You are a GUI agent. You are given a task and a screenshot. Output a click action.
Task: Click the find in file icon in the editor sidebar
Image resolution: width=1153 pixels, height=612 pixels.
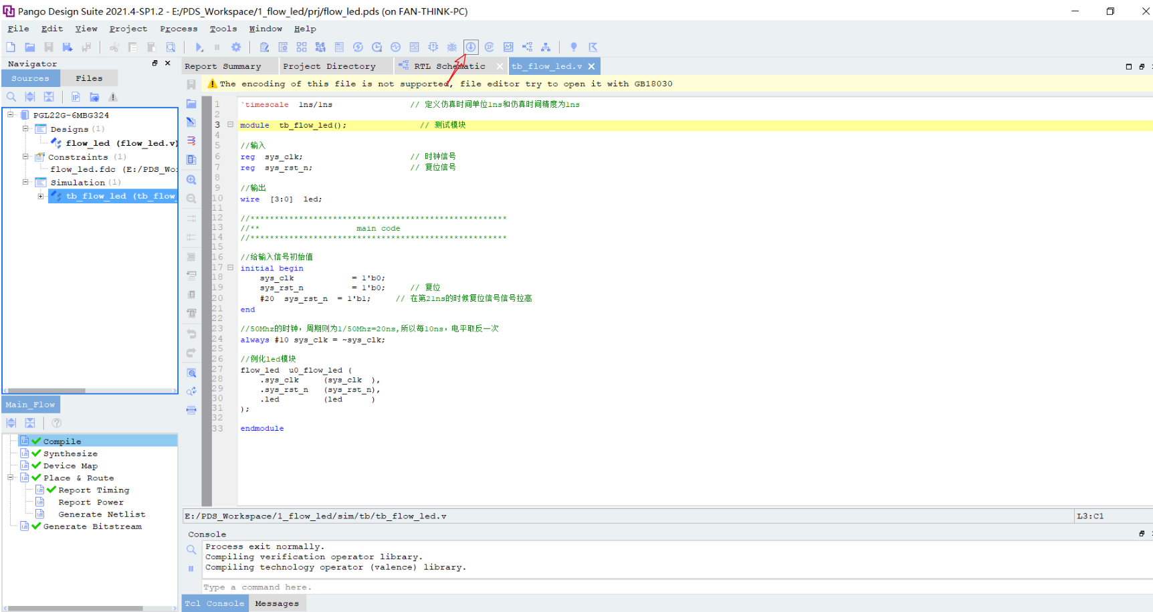[191, 373]
